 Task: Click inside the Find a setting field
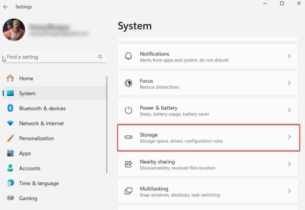(50, 57)
